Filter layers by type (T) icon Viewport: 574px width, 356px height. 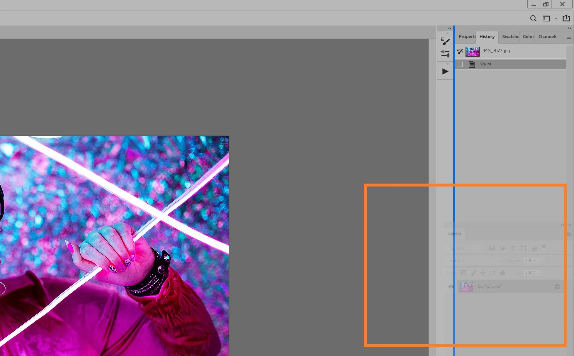(x=513, y=248)
